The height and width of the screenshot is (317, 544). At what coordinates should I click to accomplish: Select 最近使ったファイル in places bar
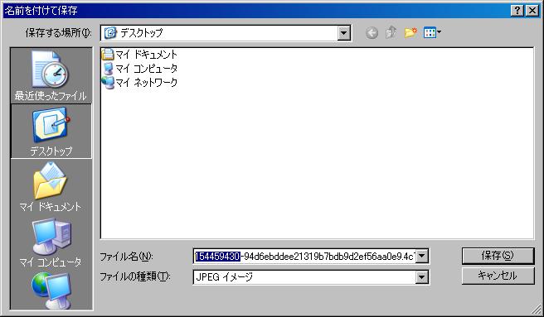coord(51,75)
